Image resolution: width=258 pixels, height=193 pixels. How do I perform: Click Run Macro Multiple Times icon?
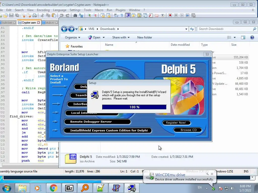[x=187, y=15]
